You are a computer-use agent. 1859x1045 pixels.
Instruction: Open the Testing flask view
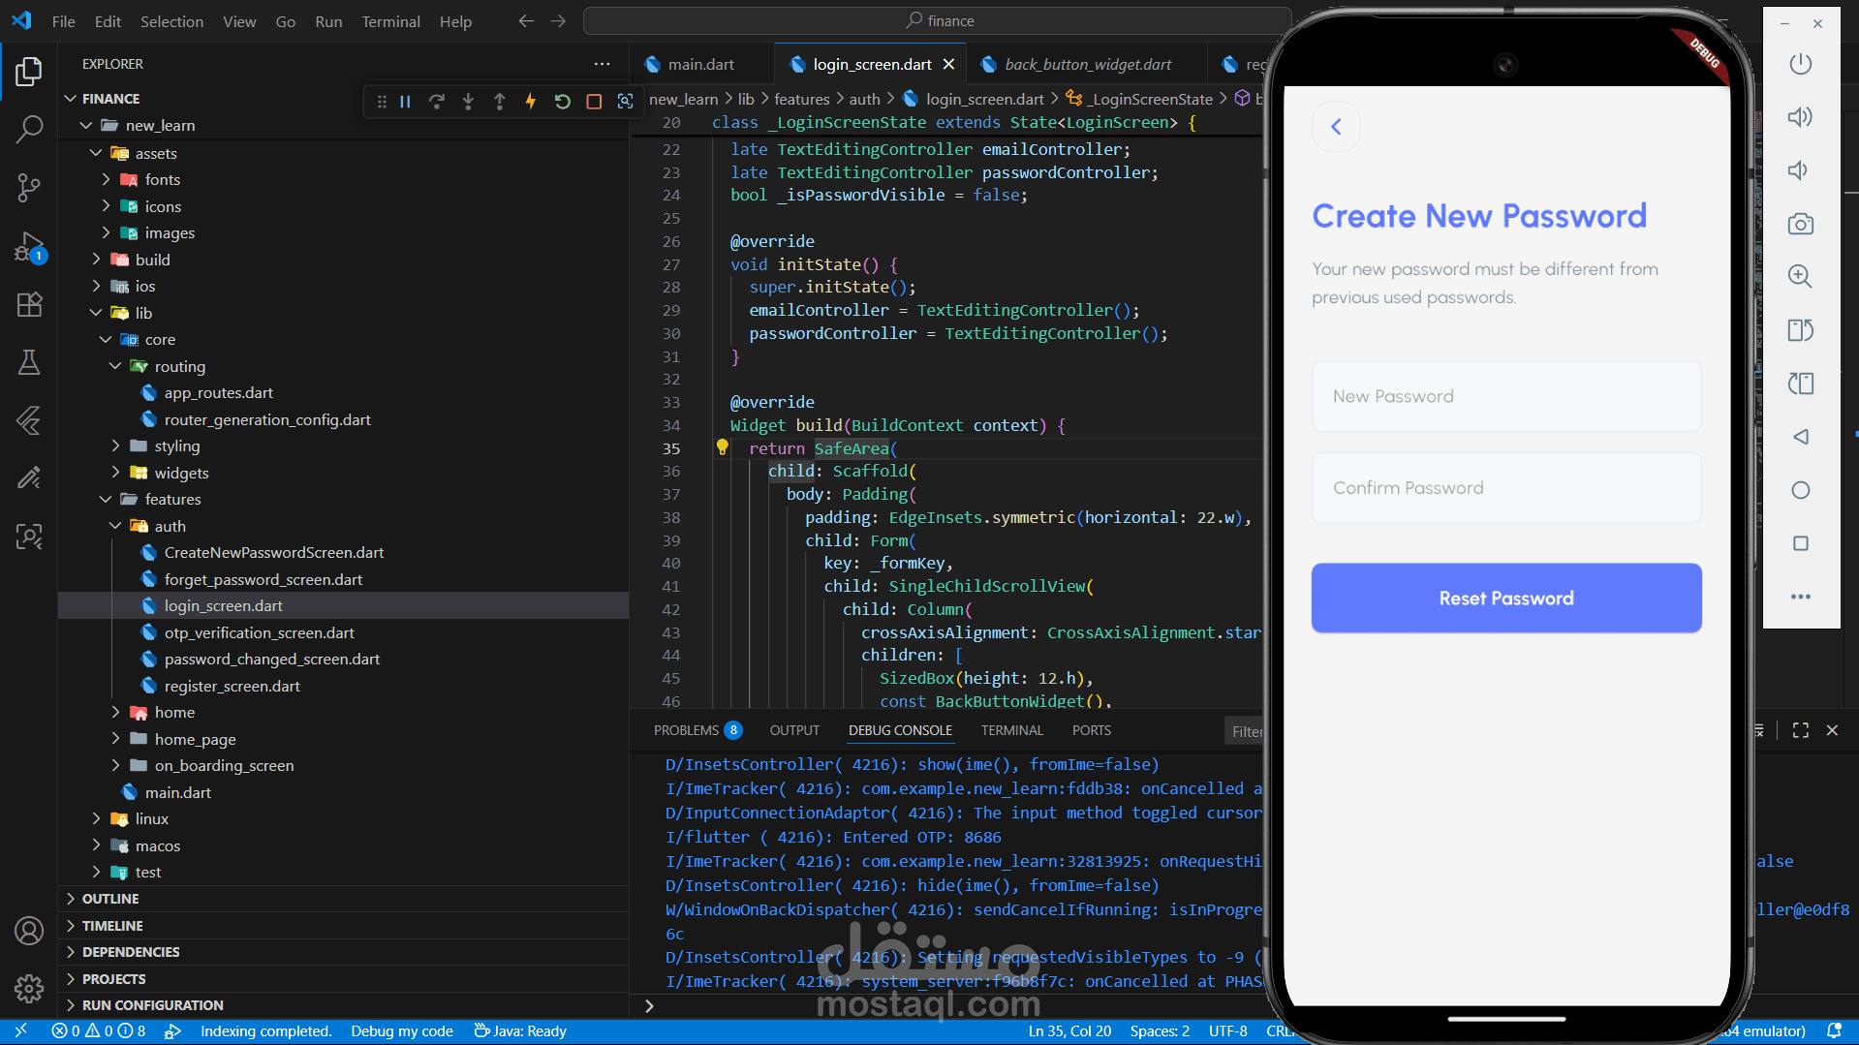click(x=29, y=362)
